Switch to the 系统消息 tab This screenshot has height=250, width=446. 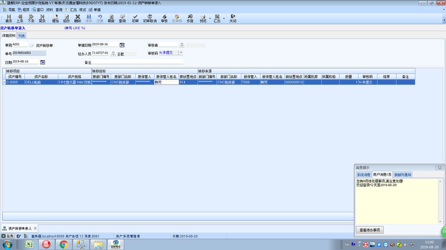click(x=363, y=174)
